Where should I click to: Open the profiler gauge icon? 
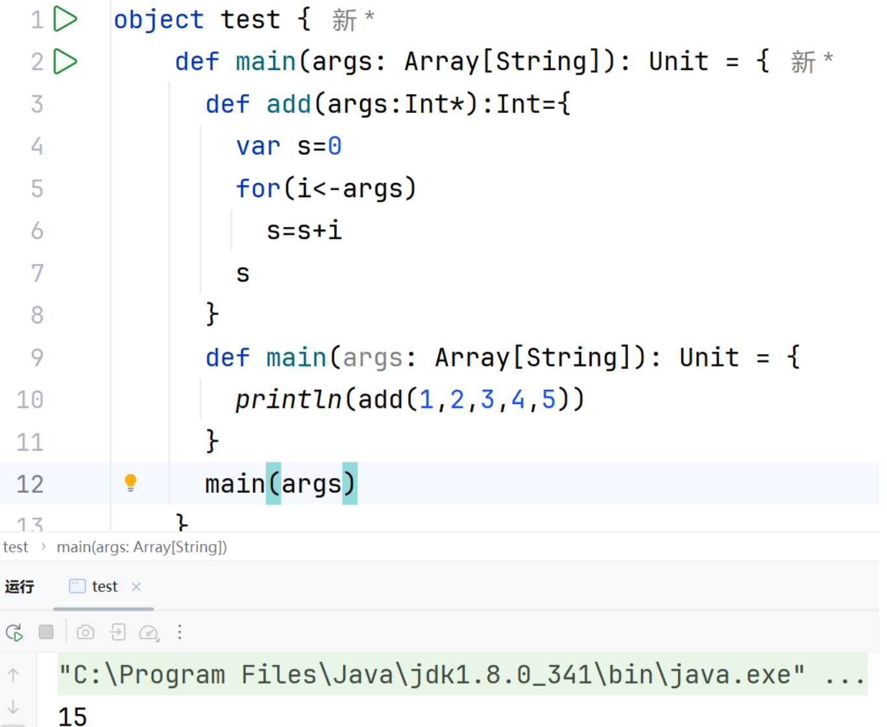(149, 633)
